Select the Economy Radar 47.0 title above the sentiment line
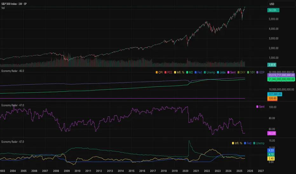This screenshot has height=174, width=296. 13,105
